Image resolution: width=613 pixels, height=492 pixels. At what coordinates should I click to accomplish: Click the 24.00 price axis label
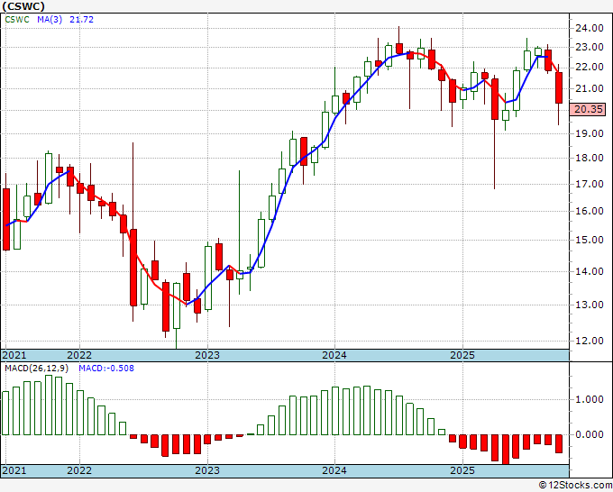point(590,28)
